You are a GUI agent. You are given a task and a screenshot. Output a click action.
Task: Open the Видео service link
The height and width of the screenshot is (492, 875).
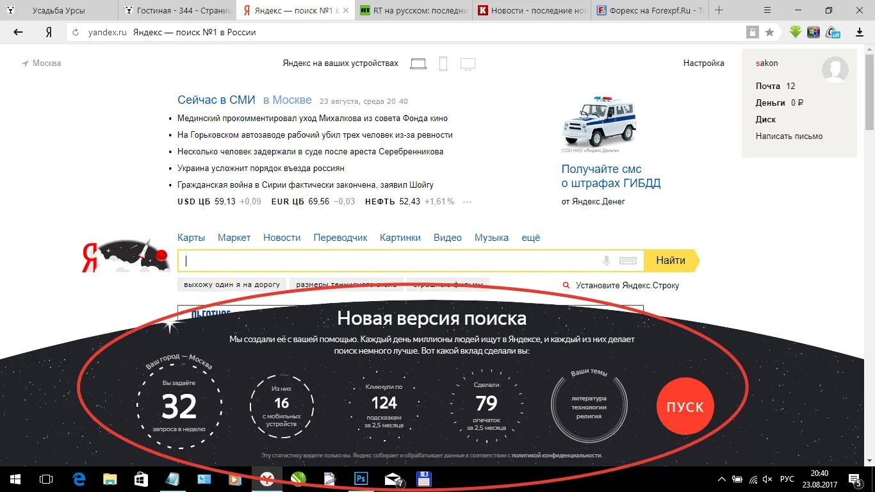447,238
